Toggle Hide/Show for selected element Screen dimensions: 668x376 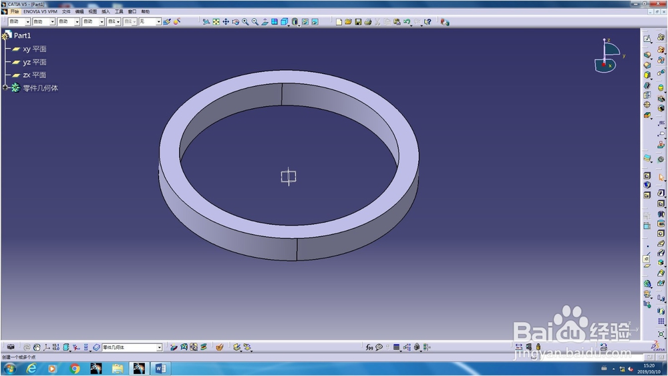click(x=305, y=22)
